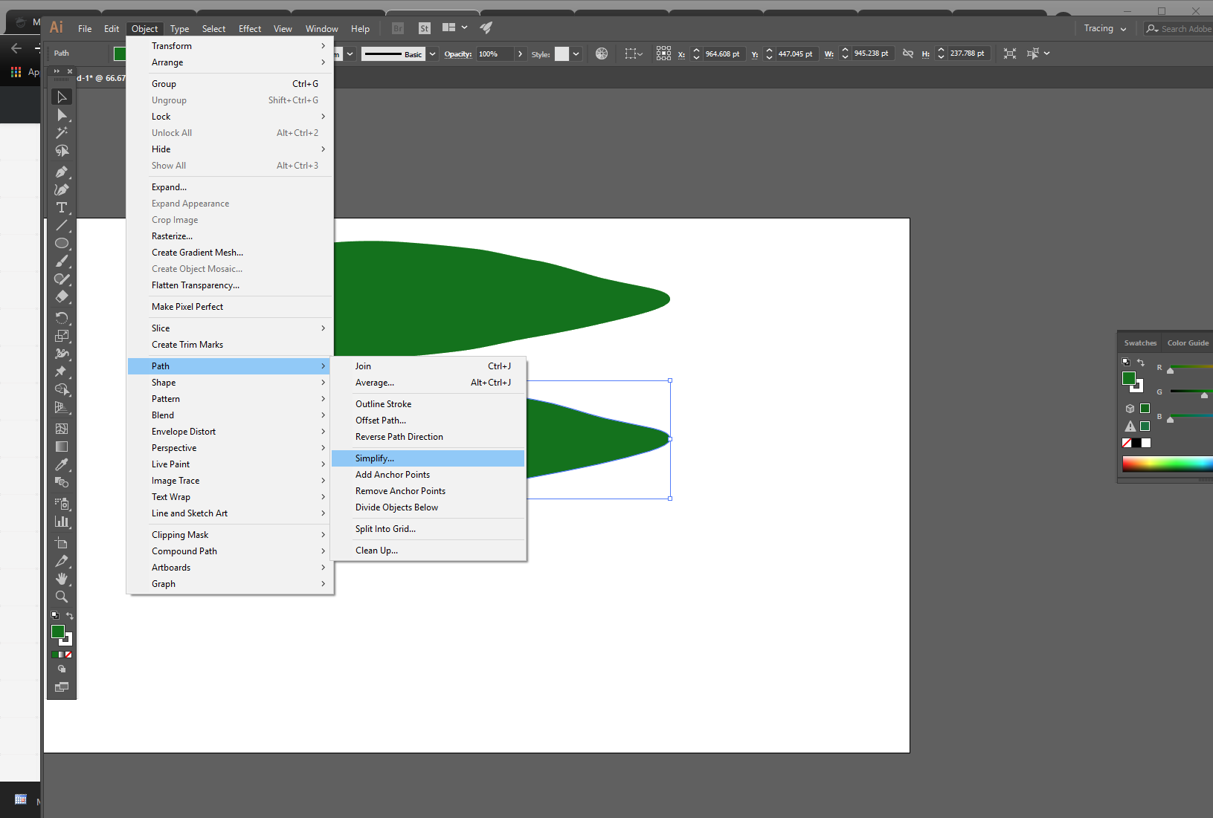Expand the Clipping Mask submenu

tap(228, 535)
